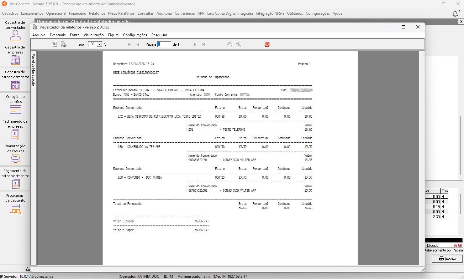This screenshot has height=279, width=464.
Task: Open the Ajuda main menu
Action: [337, 13]
